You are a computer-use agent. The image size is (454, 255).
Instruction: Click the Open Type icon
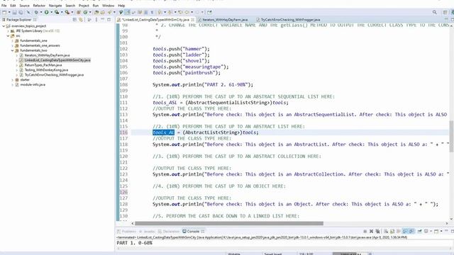coord(96,12)
